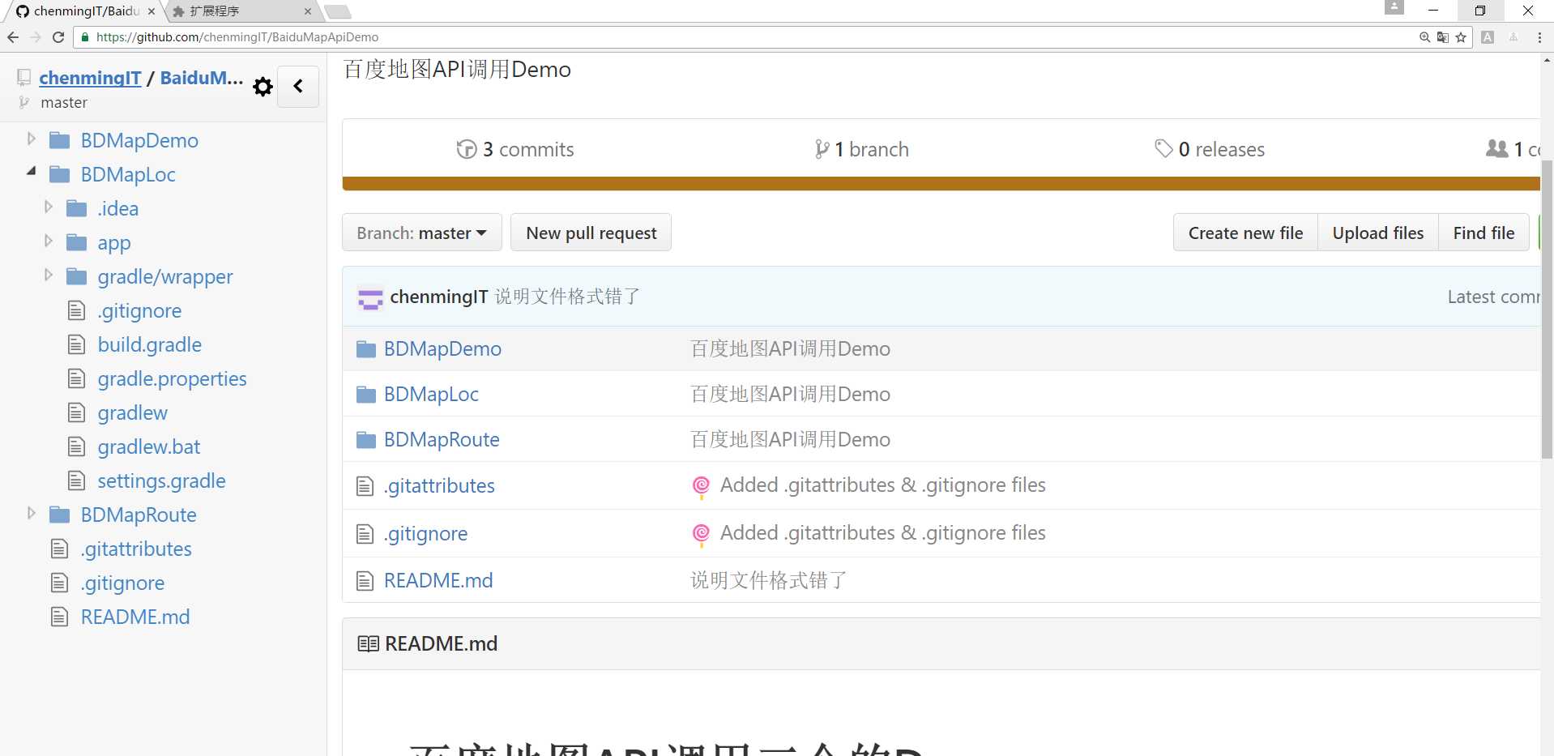Open .gitattributes in the file list
The width and height of the screenshot is (1554, 756).
(x=439, y=486)
